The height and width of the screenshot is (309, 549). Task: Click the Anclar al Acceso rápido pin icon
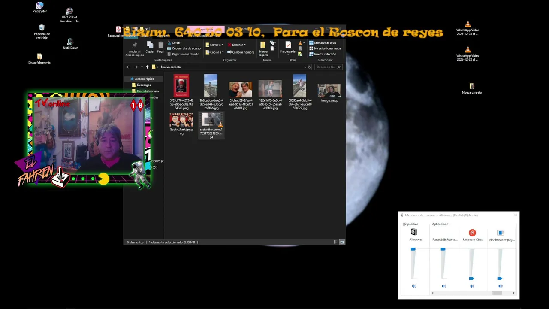[x=134, y=45]
